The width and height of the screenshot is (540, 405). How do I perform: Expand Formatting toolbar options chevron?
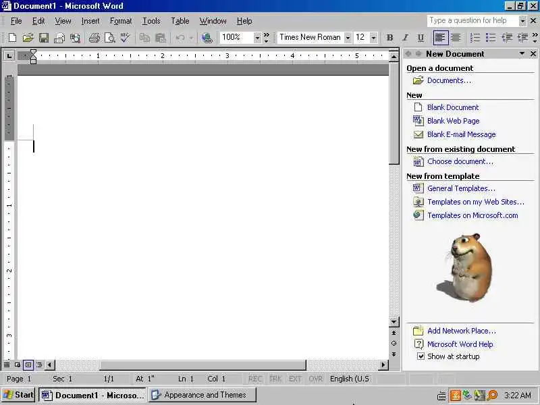(x=535, y=38)
